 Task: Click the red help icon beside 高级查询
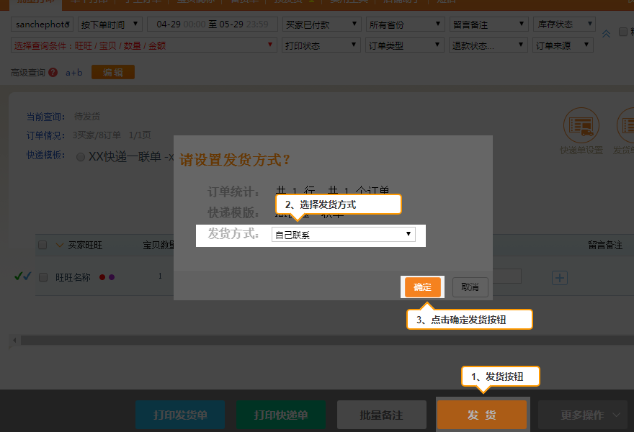(53, 73)
